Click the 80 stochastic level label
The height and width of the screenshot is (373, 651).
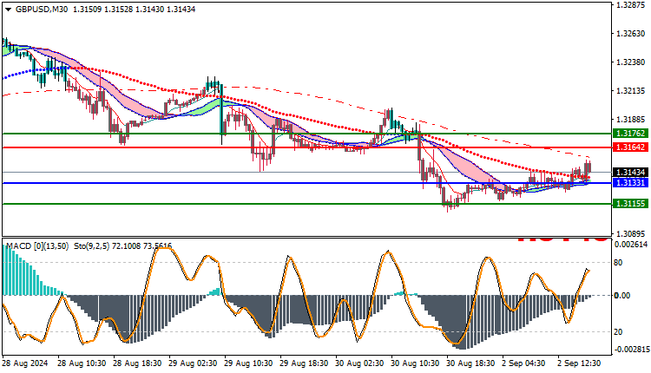(618, 262)
